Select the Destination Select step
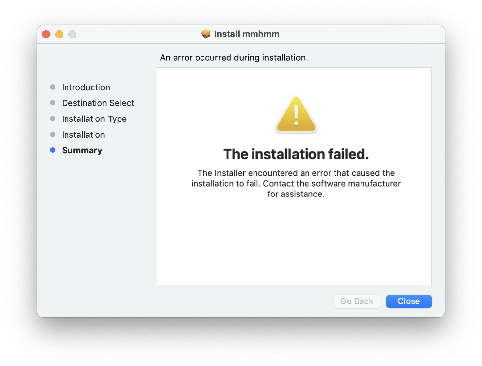This screenshot has width=482, height=366. click(x=98, y=103)
